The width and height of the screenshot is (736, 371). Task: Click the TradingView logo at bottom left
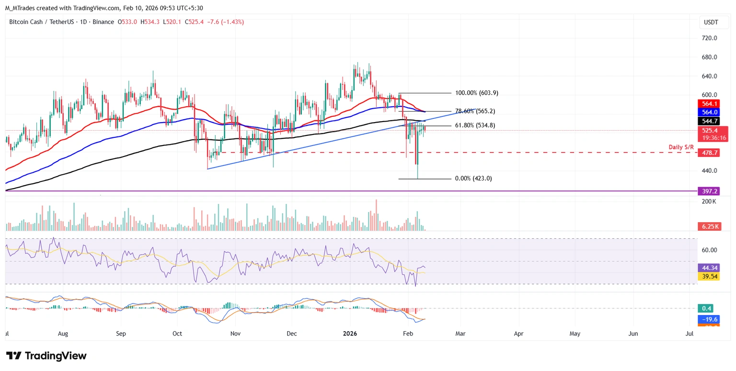click(46, 356)
